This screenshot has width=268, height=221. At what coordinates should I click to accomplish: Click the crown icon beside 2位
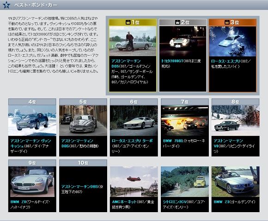pyautogui.click(x=177, y=22)
